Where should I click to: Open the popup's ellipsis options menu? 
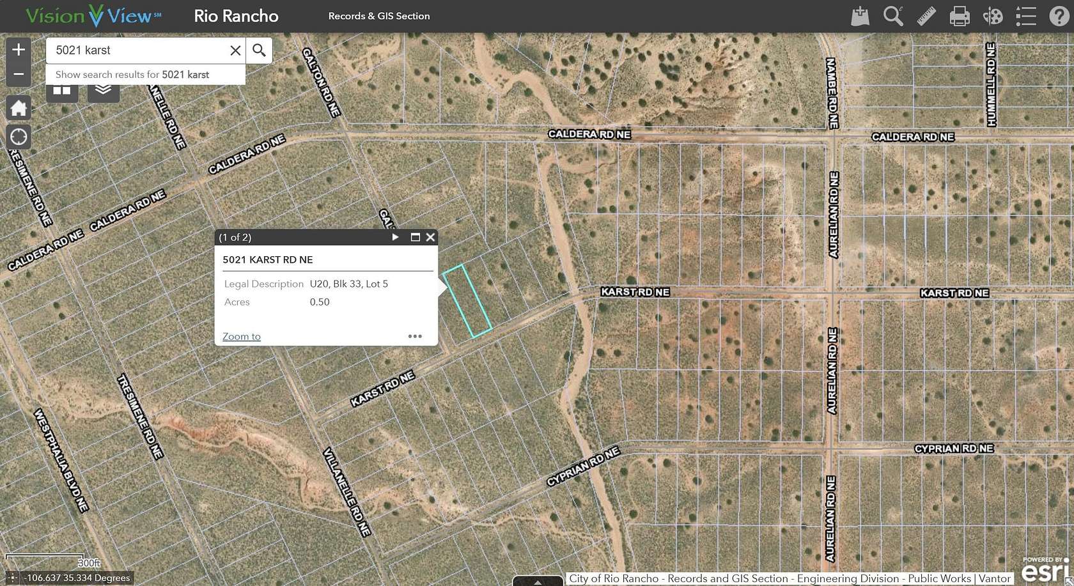415,336
